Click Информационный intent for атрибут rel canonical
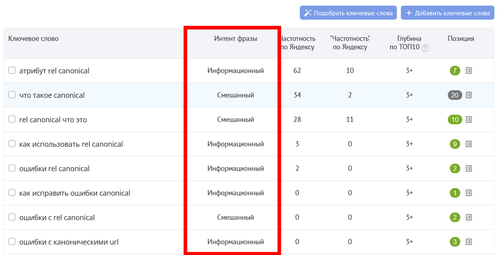The height and width of the screenshot is (255, 498). (x=236, y=71)
